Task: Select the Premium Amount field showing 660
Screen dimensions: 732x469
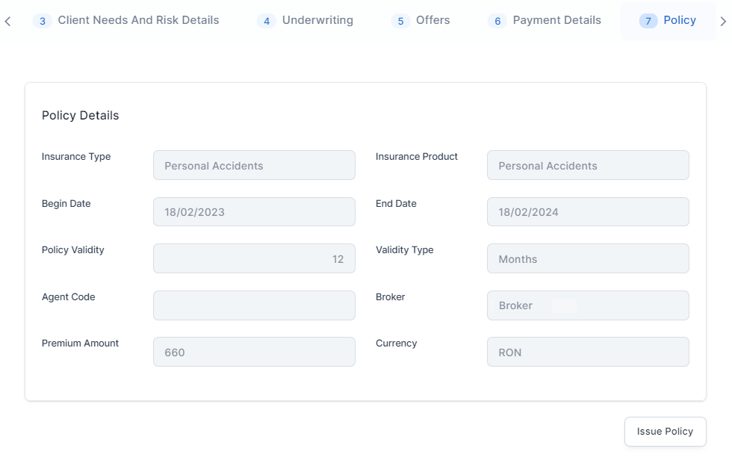Action: (254, 352)
